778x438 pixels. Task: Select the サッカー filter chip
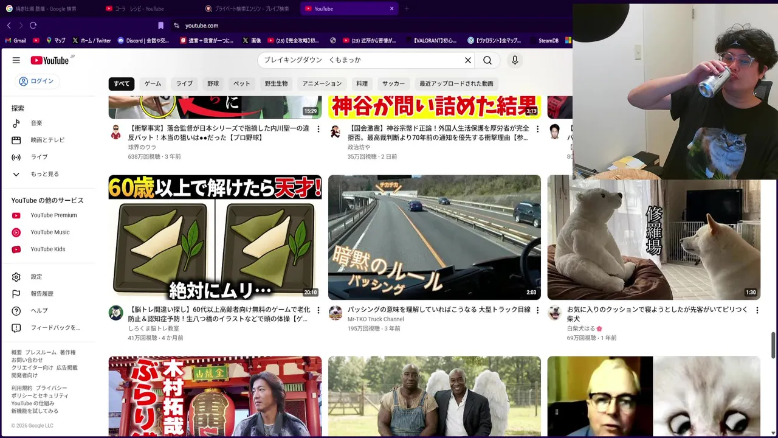(393, 83)
